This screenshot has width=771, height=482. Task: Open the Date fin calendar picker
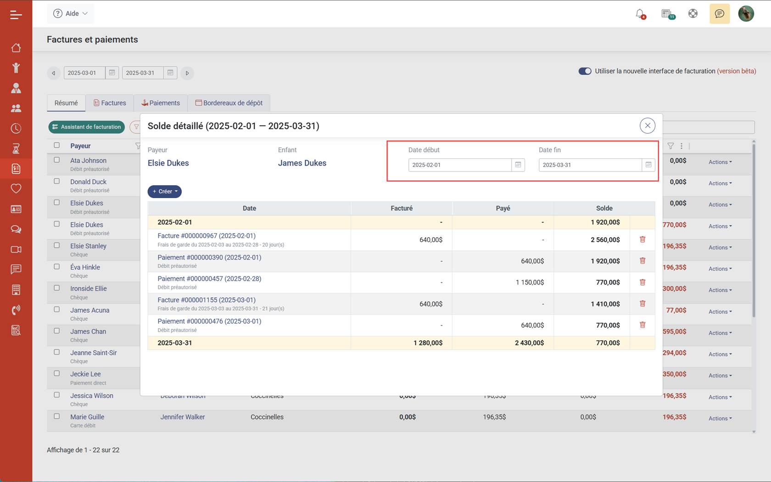648,165
